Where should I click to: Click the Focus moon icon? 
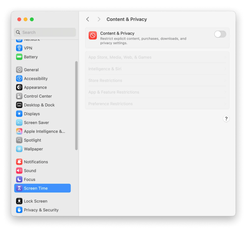19,179
